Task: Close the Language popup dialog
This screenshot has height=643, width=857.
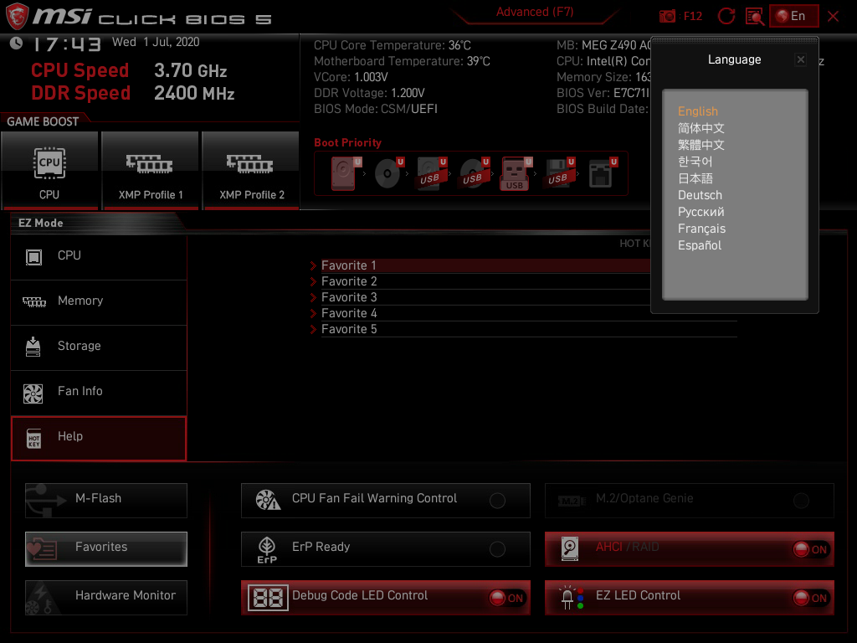Action: tap(801, 59)
